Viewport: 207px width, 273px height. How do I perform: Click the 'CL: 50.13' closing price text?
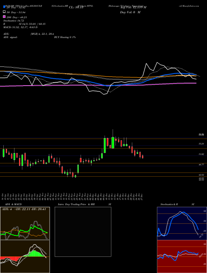tap(76, 7)
